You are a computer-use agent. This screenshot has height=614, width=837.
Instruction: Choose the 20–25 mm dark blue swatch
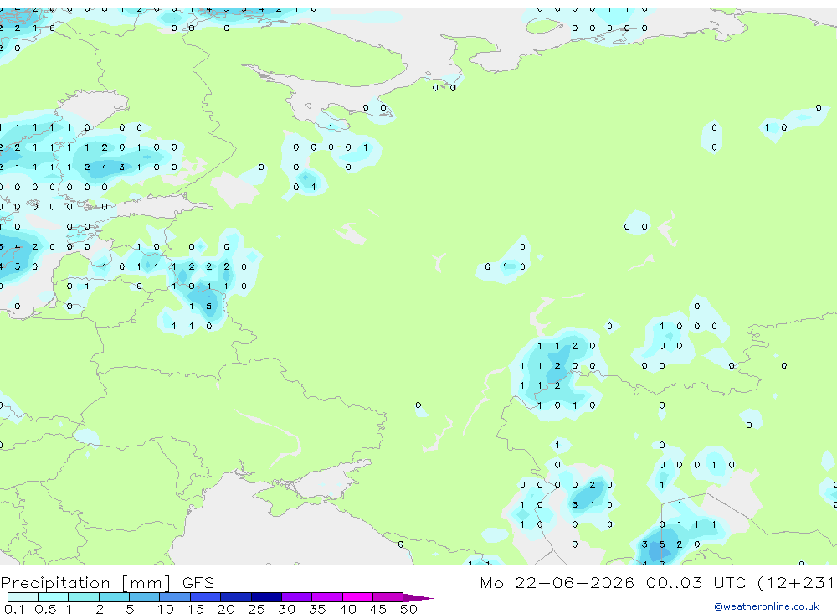click(x=236, y=597)
